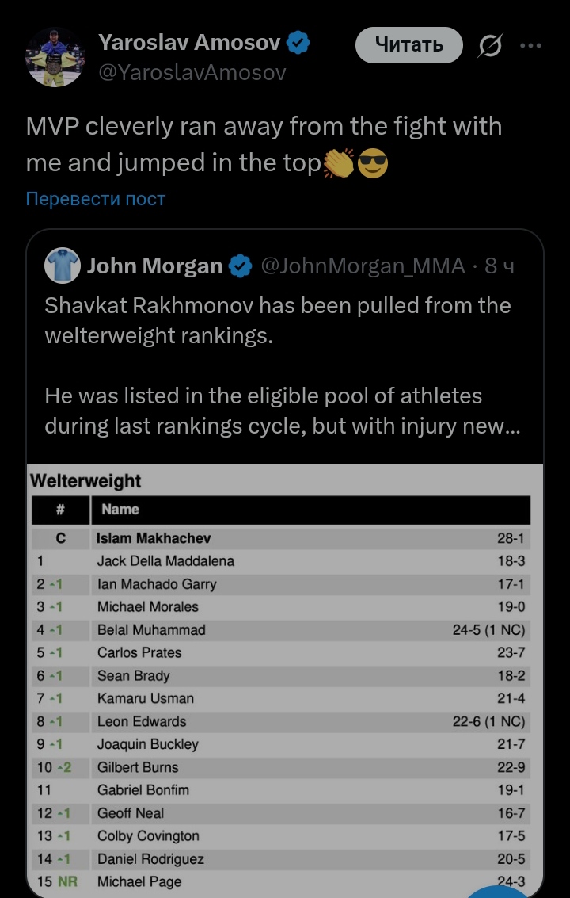
Task: Open Yaroslav Amosov's profile avatar
Action: 55,57
